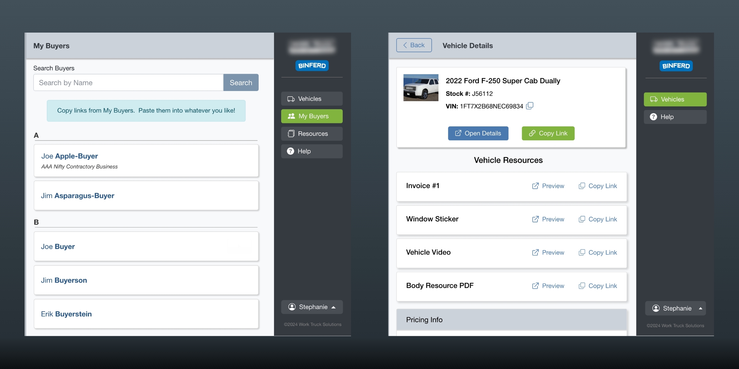This screenshot has height=369, width=739.
Task: Click the BINFERD logo badge
Action: pos(312,65)
